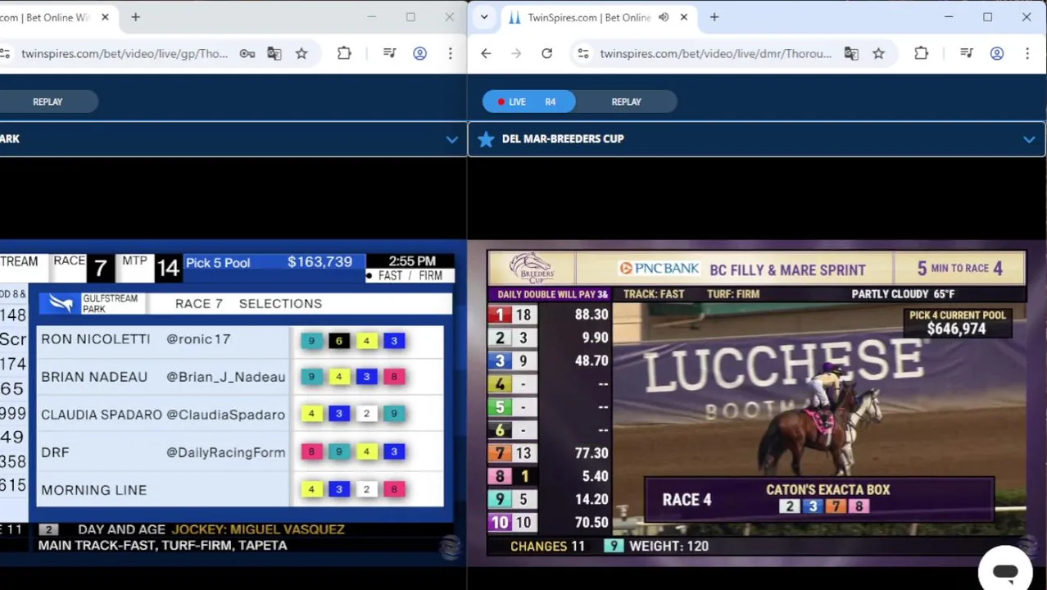Click "PNC BANK" logo in Del Mar video

click(658, 269)
